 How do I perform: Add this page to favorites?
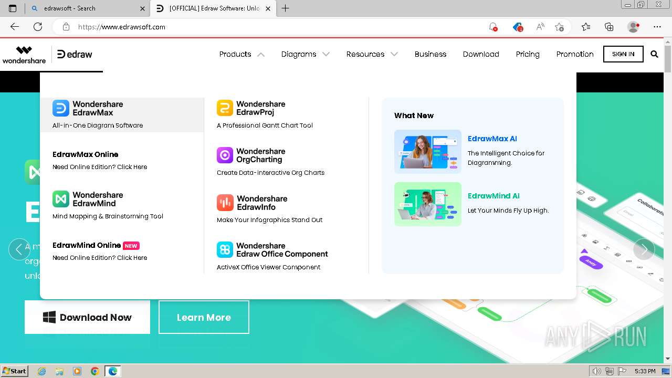pos(560,27)
